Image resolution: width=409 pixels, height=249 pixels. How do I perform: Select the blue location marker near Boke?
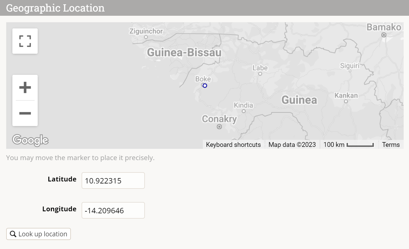click(205, 86)
